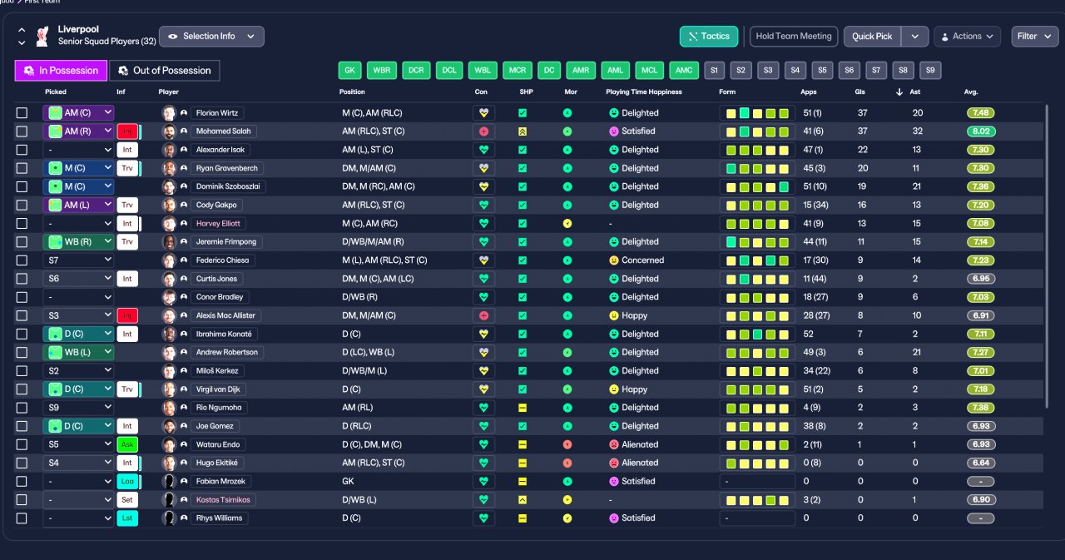
Task: Check the box for Federico Chiesa
Action: point(22,260)
